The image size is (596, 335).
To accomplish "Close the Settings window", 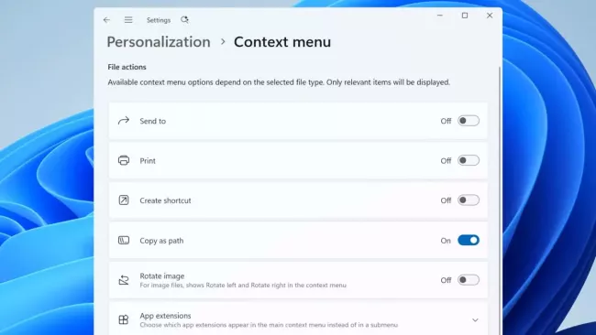I will coord(490,16).
